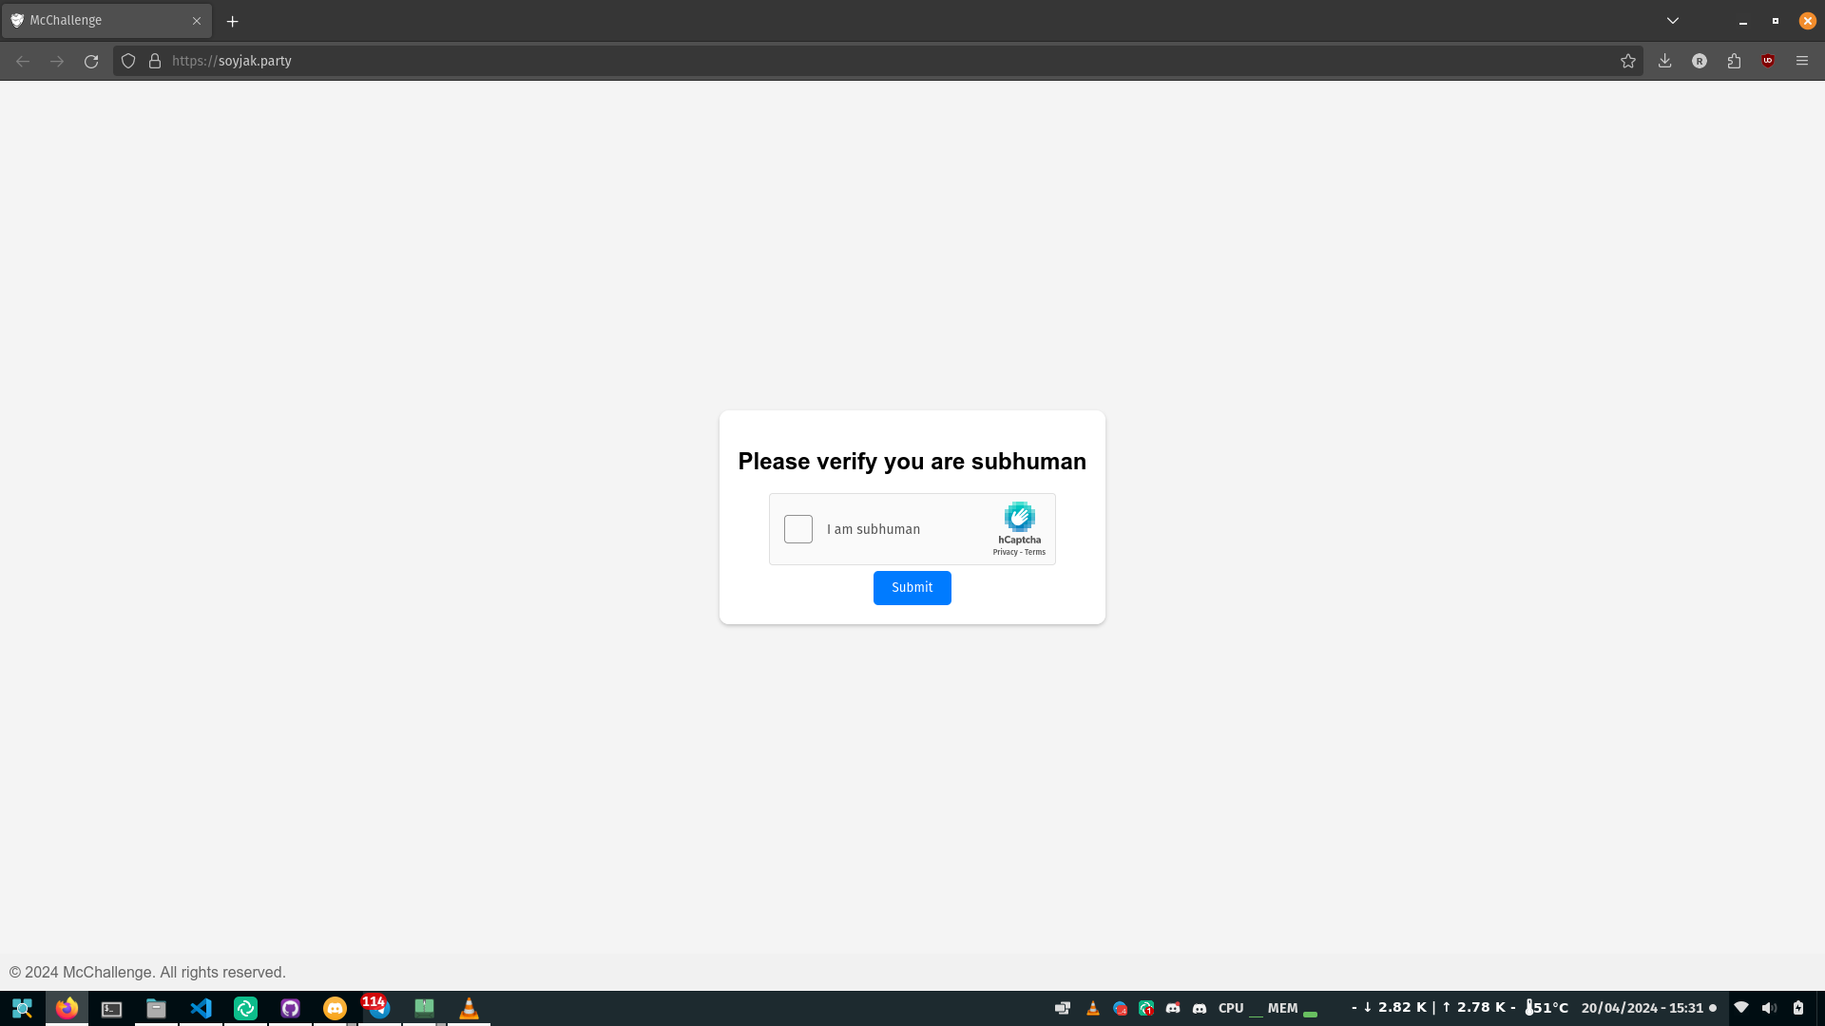Focus the URL address bar
The width and height of the screenshot is (1825, 1026).
pyautogui.click(x=855, y=61)
